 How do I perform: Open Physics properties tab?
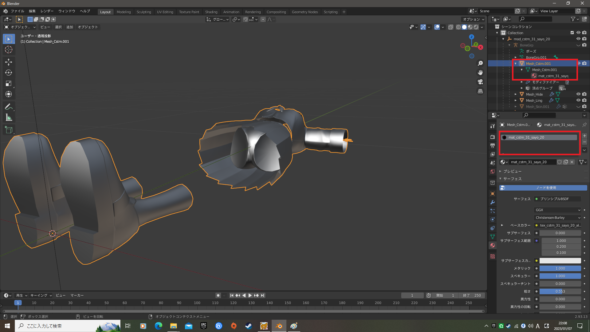click(x=493, y=219)
